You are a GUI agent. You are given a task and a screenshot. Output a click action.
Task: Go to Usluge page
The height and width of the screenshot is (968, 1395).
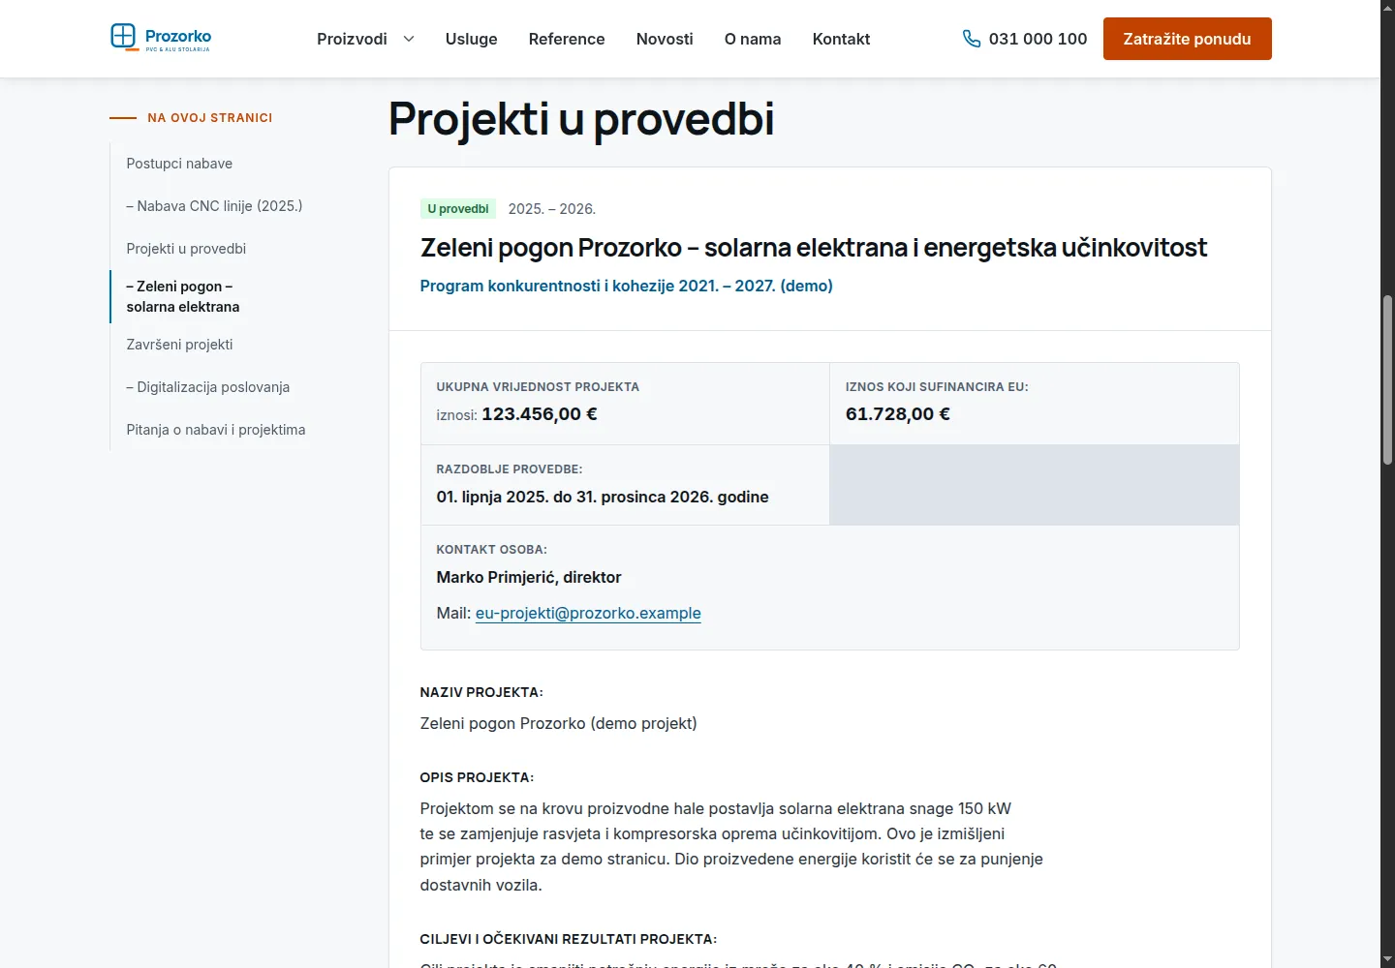(x=471, y=39)
